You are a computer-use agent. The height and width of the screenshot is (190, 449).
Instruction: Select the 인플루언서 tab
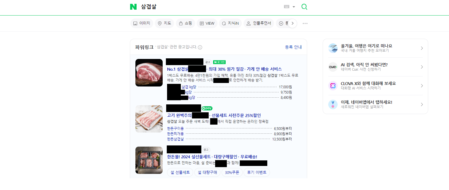[259, 23]
